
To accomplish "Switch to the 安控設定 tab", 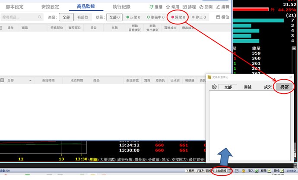I will [50, 7].
